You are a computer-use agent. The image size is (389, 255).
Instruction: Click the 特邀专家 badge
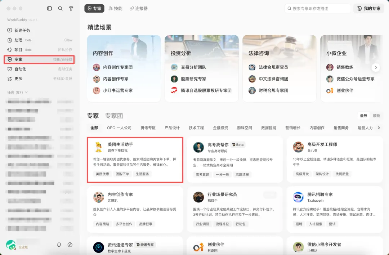pos(145,245)
